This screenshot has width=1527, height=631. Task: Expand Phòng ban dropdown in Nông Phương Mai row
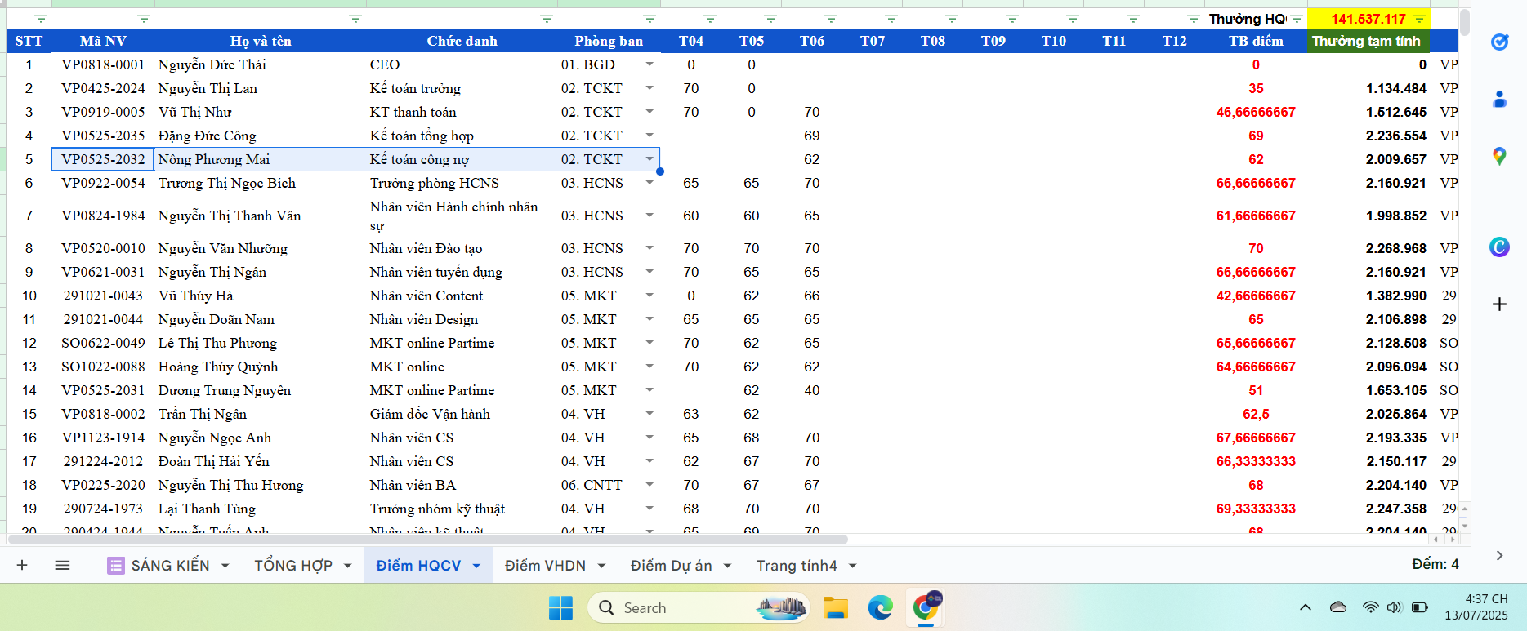[x=650, y=159]
